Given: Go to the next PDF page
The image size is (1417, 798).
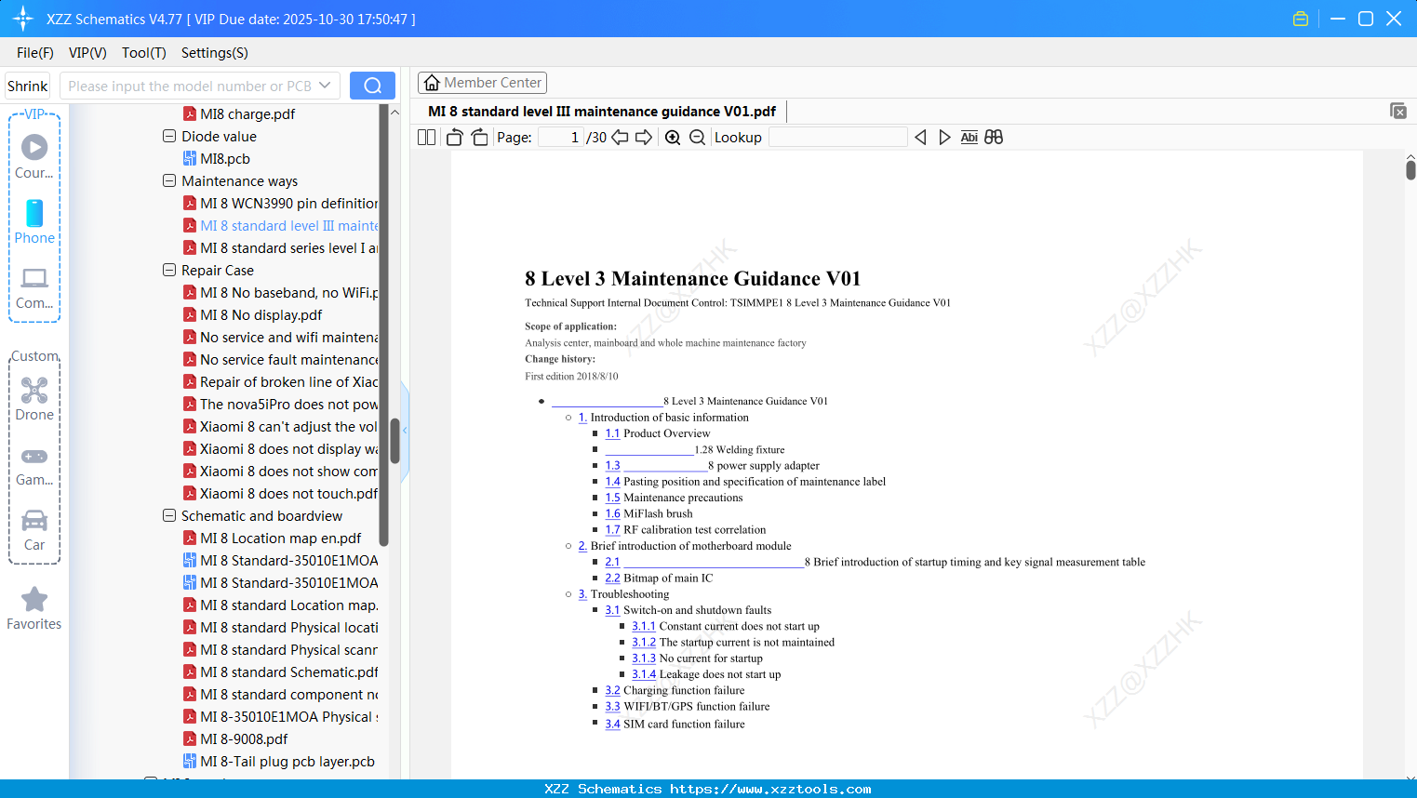Looking at the screenshot, I should (643, 137).
